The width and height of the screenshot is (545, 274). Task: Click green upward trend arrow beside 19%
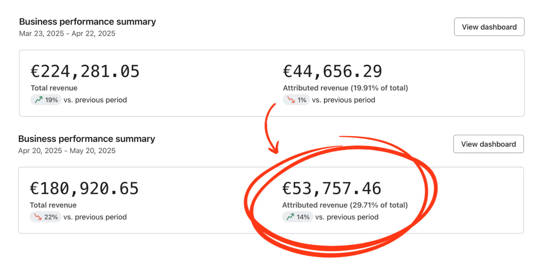pyautogui.click(x=39, y=100)
